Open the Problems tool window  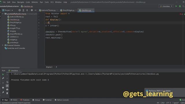coord(25,100)
